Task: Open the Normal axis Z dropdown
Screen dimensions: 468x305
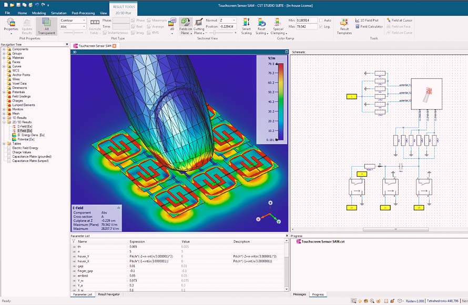Action: point(228,21)
